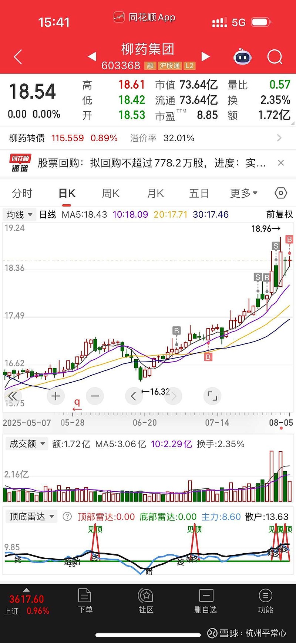The image size is (296, 643).
Task: Enter fullscreen chart mode
Action: pyautogui.click(x=212, y=396)
